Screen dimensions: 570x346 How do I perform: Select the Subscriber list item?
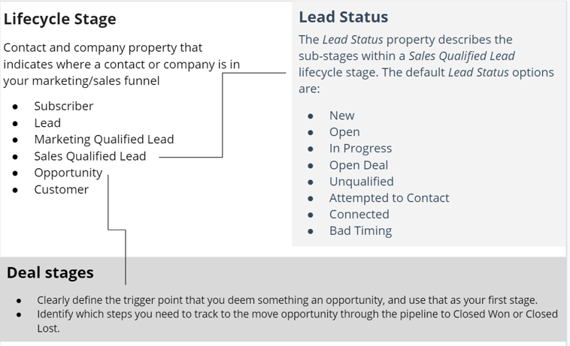[x=64, y=106]
